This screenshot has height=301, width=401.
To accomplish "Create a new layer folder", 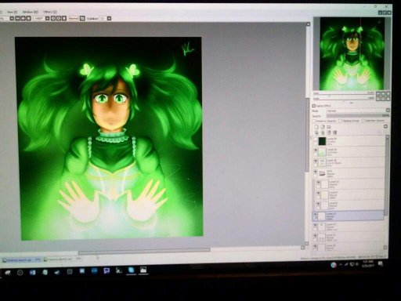I will 329,127.
